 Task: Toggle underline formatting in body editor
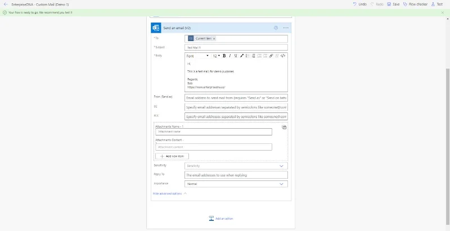236,56
